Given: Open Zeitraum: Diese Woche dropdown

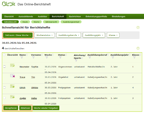Looking at the screenshot, I should click(x=18, y=35).
